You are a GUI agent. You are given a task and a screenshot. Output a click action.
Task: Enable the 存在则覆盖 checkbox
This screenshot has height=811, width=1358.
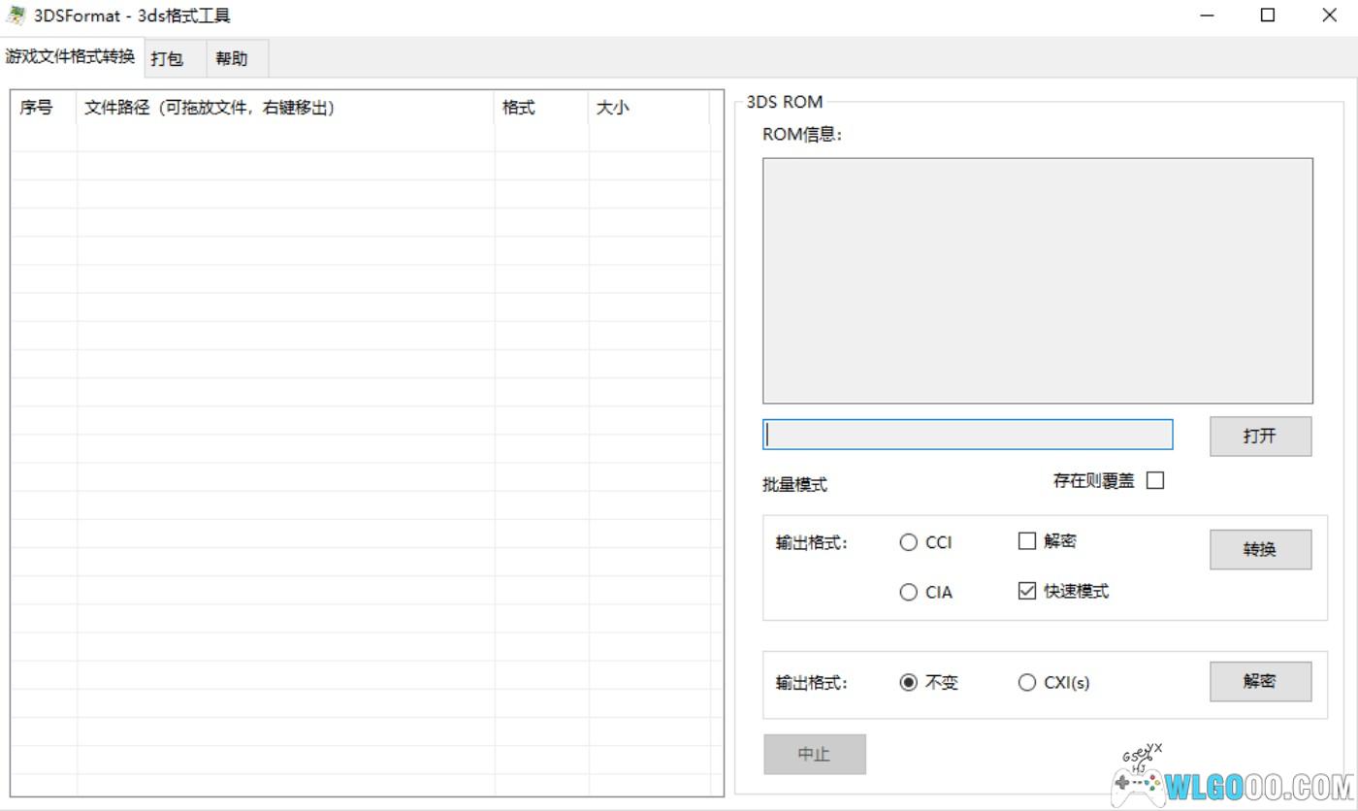1155,480
